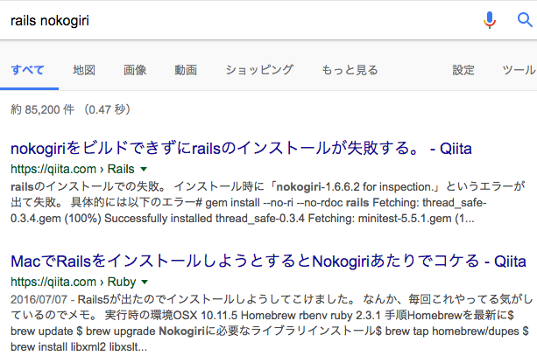Open the ショッピング tab
Viewport: 537px width, 356px height.
(x=259, y=70)
